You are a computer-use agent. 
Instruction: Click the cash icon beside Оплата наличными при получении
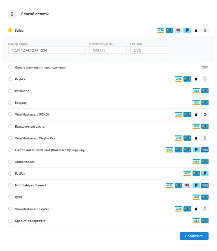205,68
